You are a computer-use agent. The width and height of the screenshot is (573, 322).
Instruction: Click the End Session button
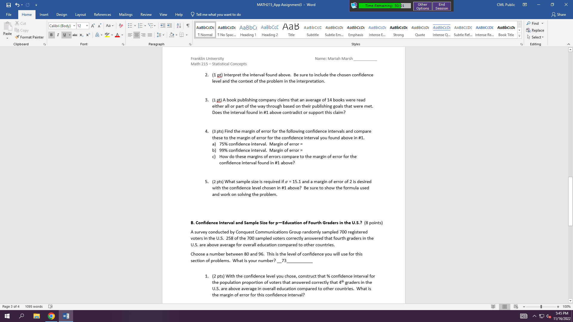441,6
